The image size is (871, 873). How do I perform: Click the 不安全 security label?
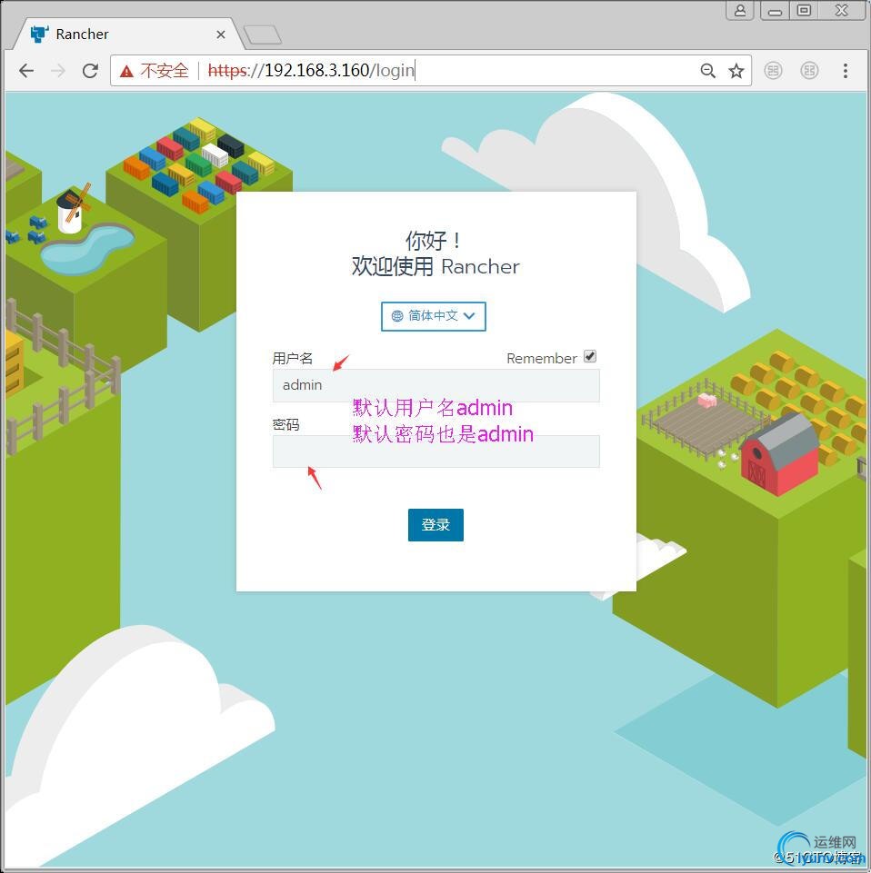tap(165, 71)
